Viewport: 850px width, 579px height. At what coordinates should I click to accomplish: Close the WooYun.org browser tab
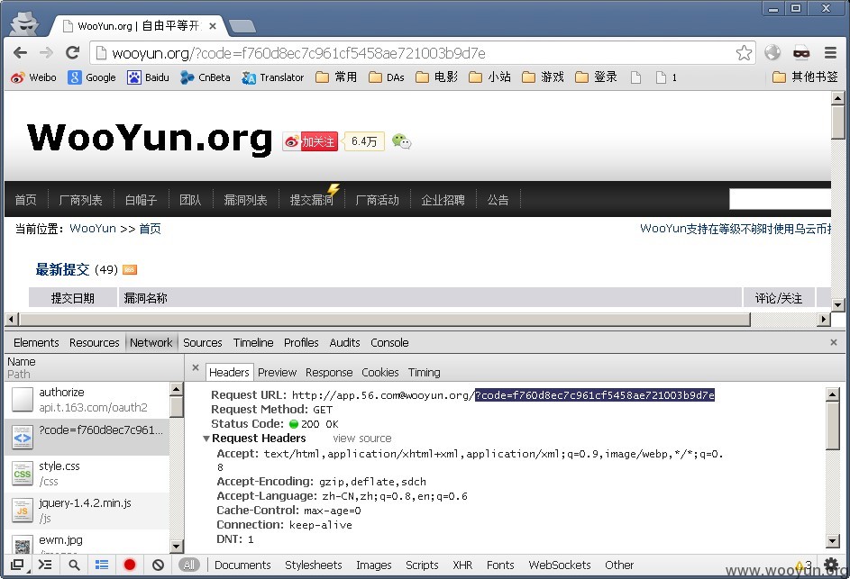click(213, 26)
